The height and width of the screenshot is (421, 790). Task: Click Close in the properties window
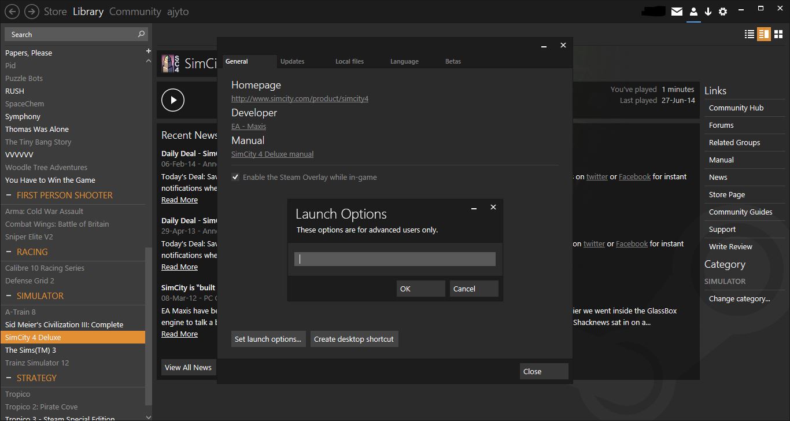pos(544,371)
